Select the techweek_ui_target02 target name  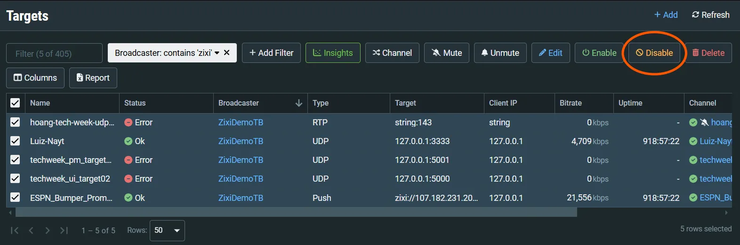pyautogui.click(x=70, y=179)
